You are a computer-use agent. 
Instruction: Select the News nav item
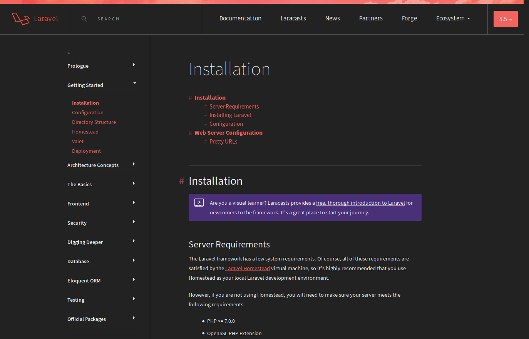click(x=332, y=18)
